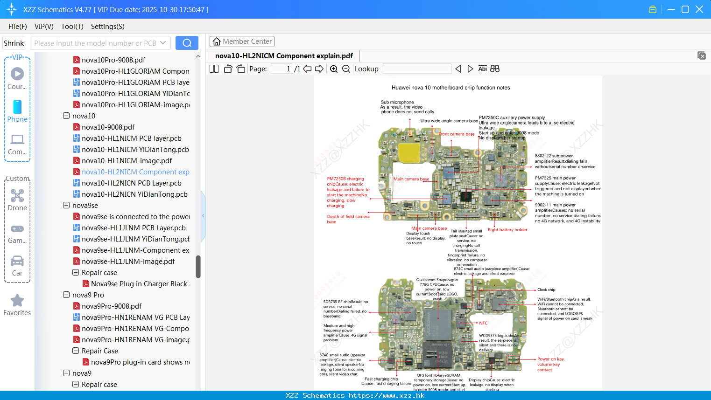Collapse the nova9se tree node
Image resolution: width=711 pixels, height=400 pixels.
click(x=66, y=205)
